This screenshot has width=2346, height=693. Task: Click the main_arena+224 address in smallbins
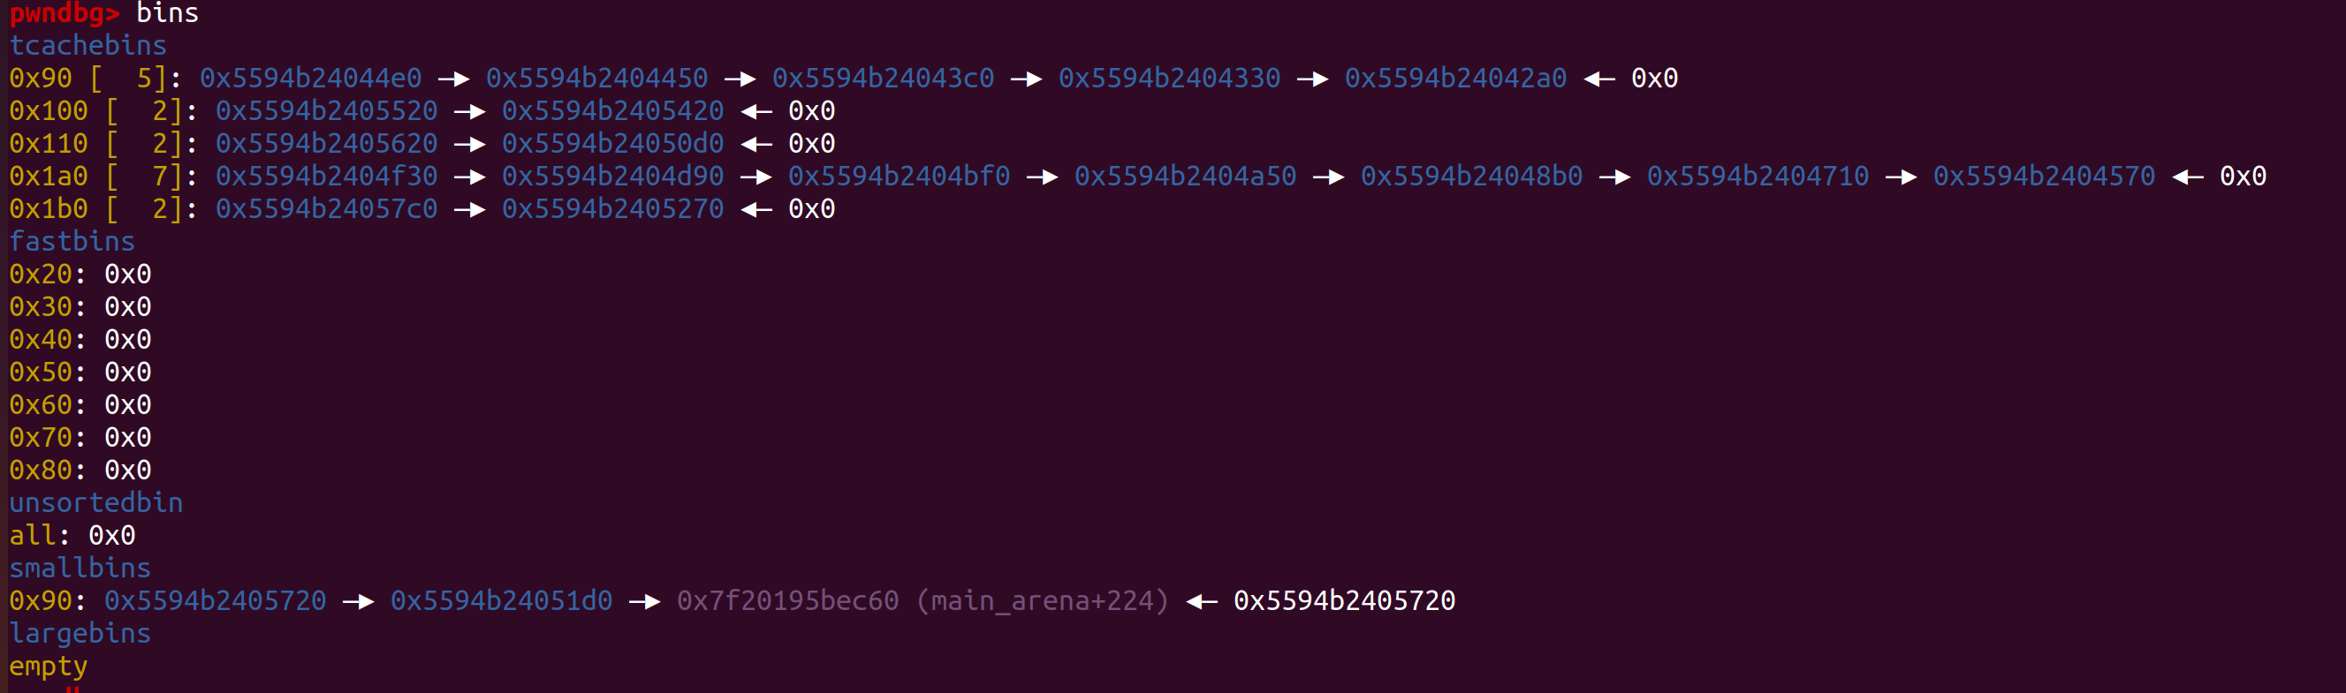922,601
